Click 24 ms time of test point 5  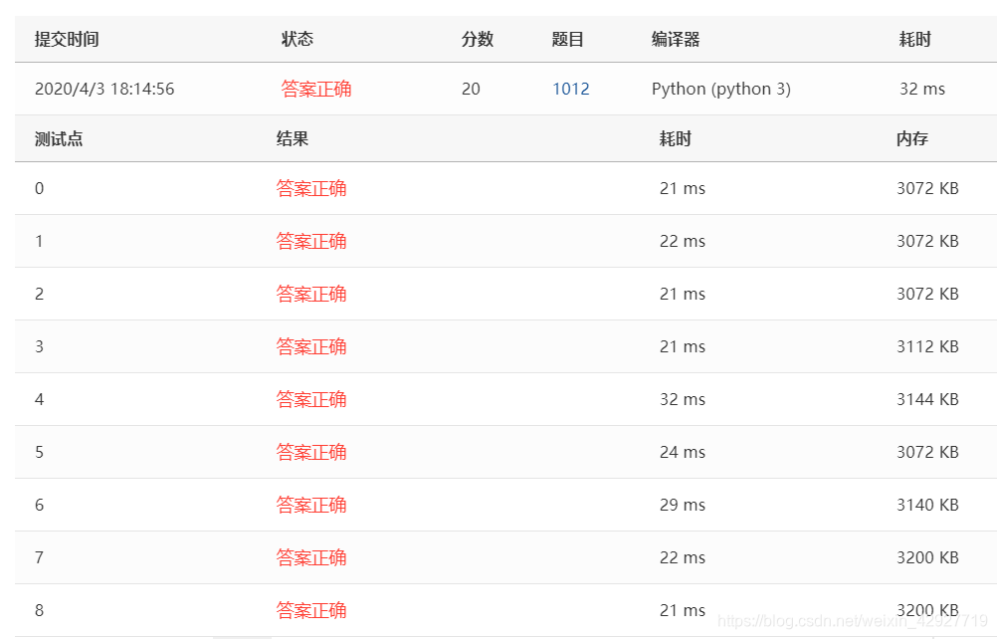point(683,452)
